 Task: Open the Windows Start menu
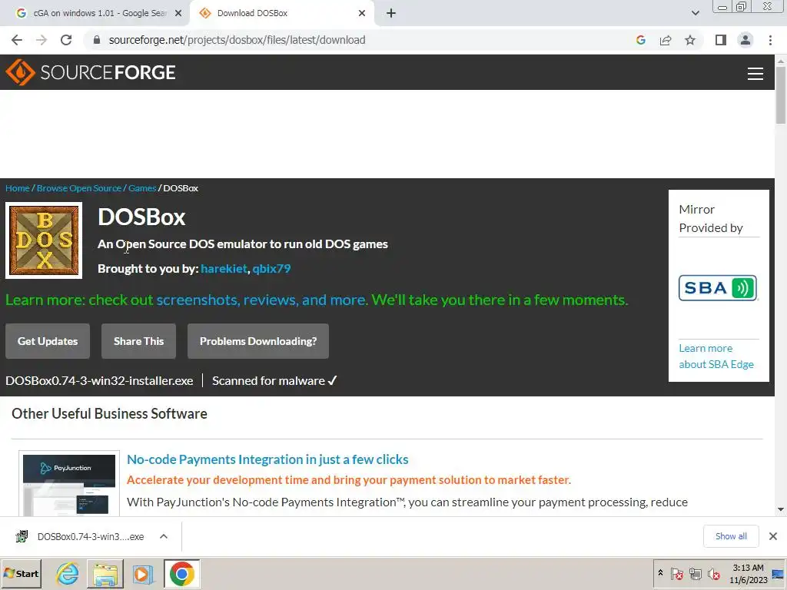point(21,573)
